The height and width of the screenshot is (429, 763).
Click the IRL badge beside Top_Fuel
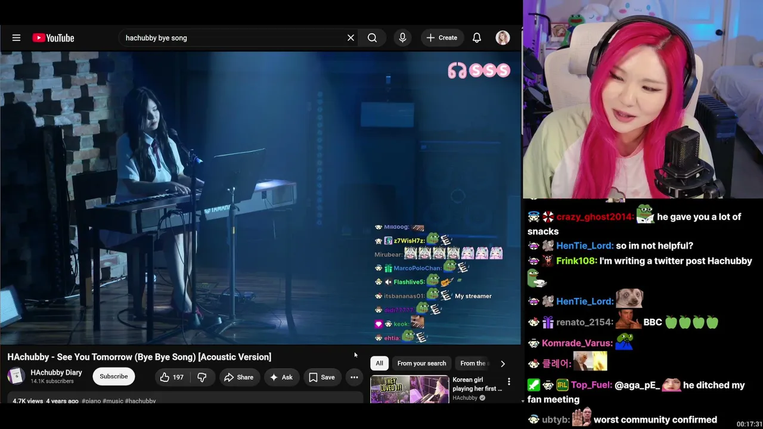point(562,386)
